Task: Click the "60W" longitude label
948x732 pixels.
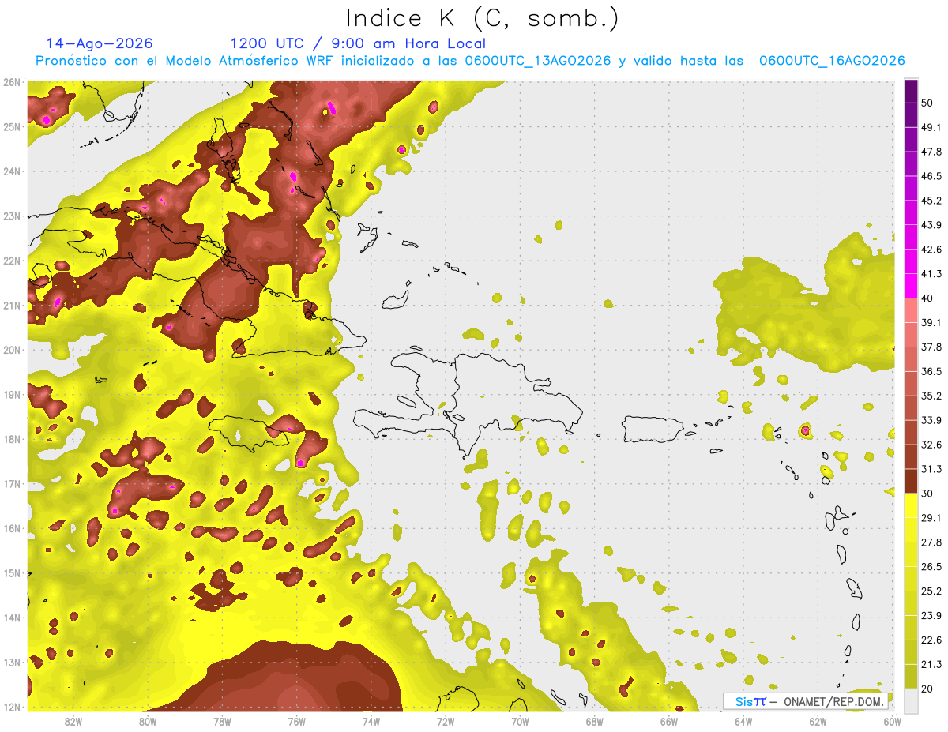Action: coord(892,720)
